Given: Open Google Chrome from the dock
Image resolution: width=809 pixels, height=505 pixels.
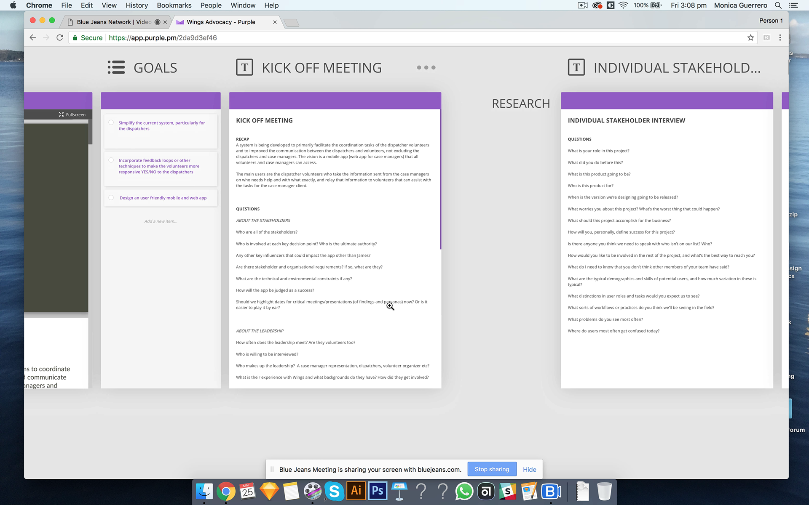Looking at the screenshot, I should [226, 491].
